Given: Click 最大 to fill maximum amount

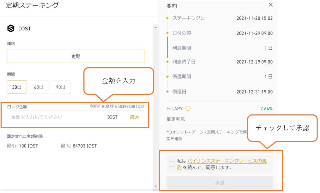Looking at the screenshot, I should click(x=134, y=117).
